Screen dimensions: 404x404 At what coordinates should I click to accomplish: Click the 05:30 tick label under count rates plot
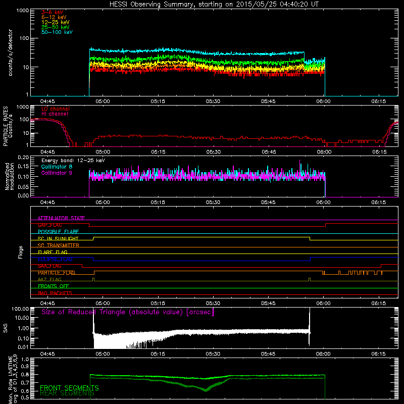213,102
